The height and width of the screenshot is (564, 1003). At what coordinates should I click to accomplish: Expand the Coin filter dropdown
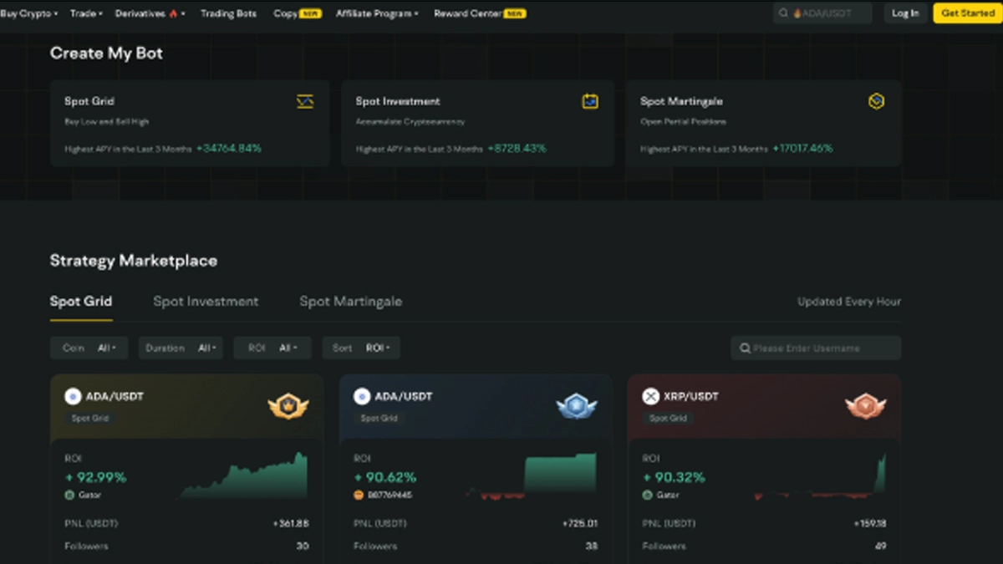89,348
